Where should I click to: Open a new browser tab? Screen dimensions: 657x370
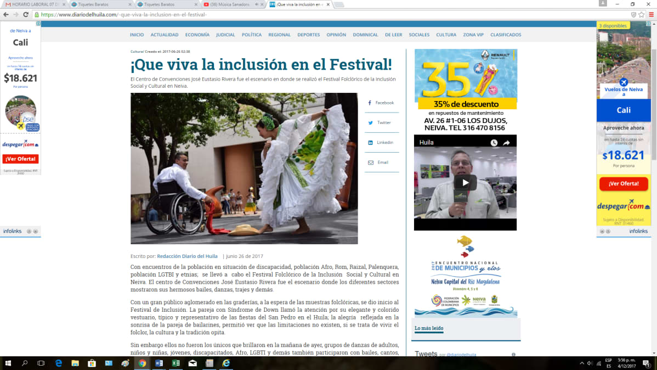339,4
